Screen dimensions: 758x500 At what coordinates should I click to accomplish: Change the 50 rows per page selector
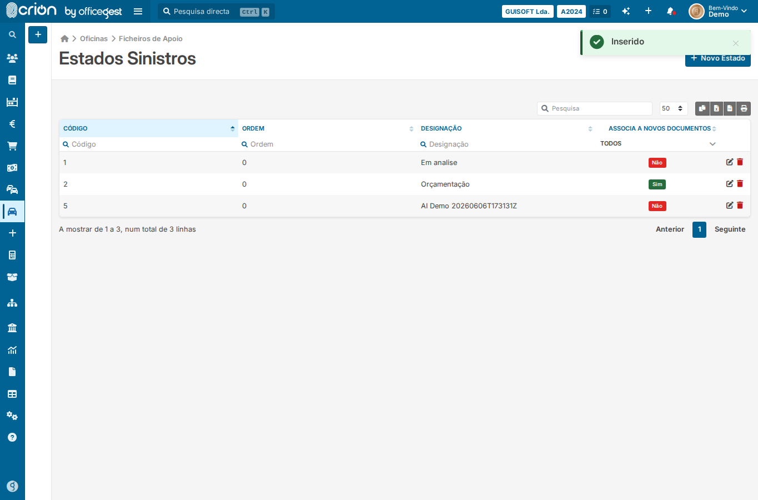[x=674, y=108]
